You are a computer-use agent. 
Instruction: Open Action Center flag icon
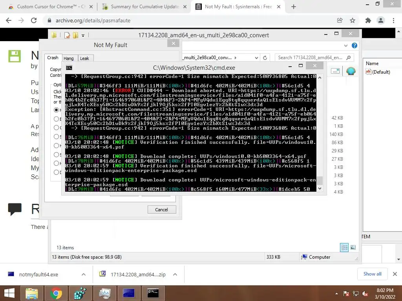[346, 294]
